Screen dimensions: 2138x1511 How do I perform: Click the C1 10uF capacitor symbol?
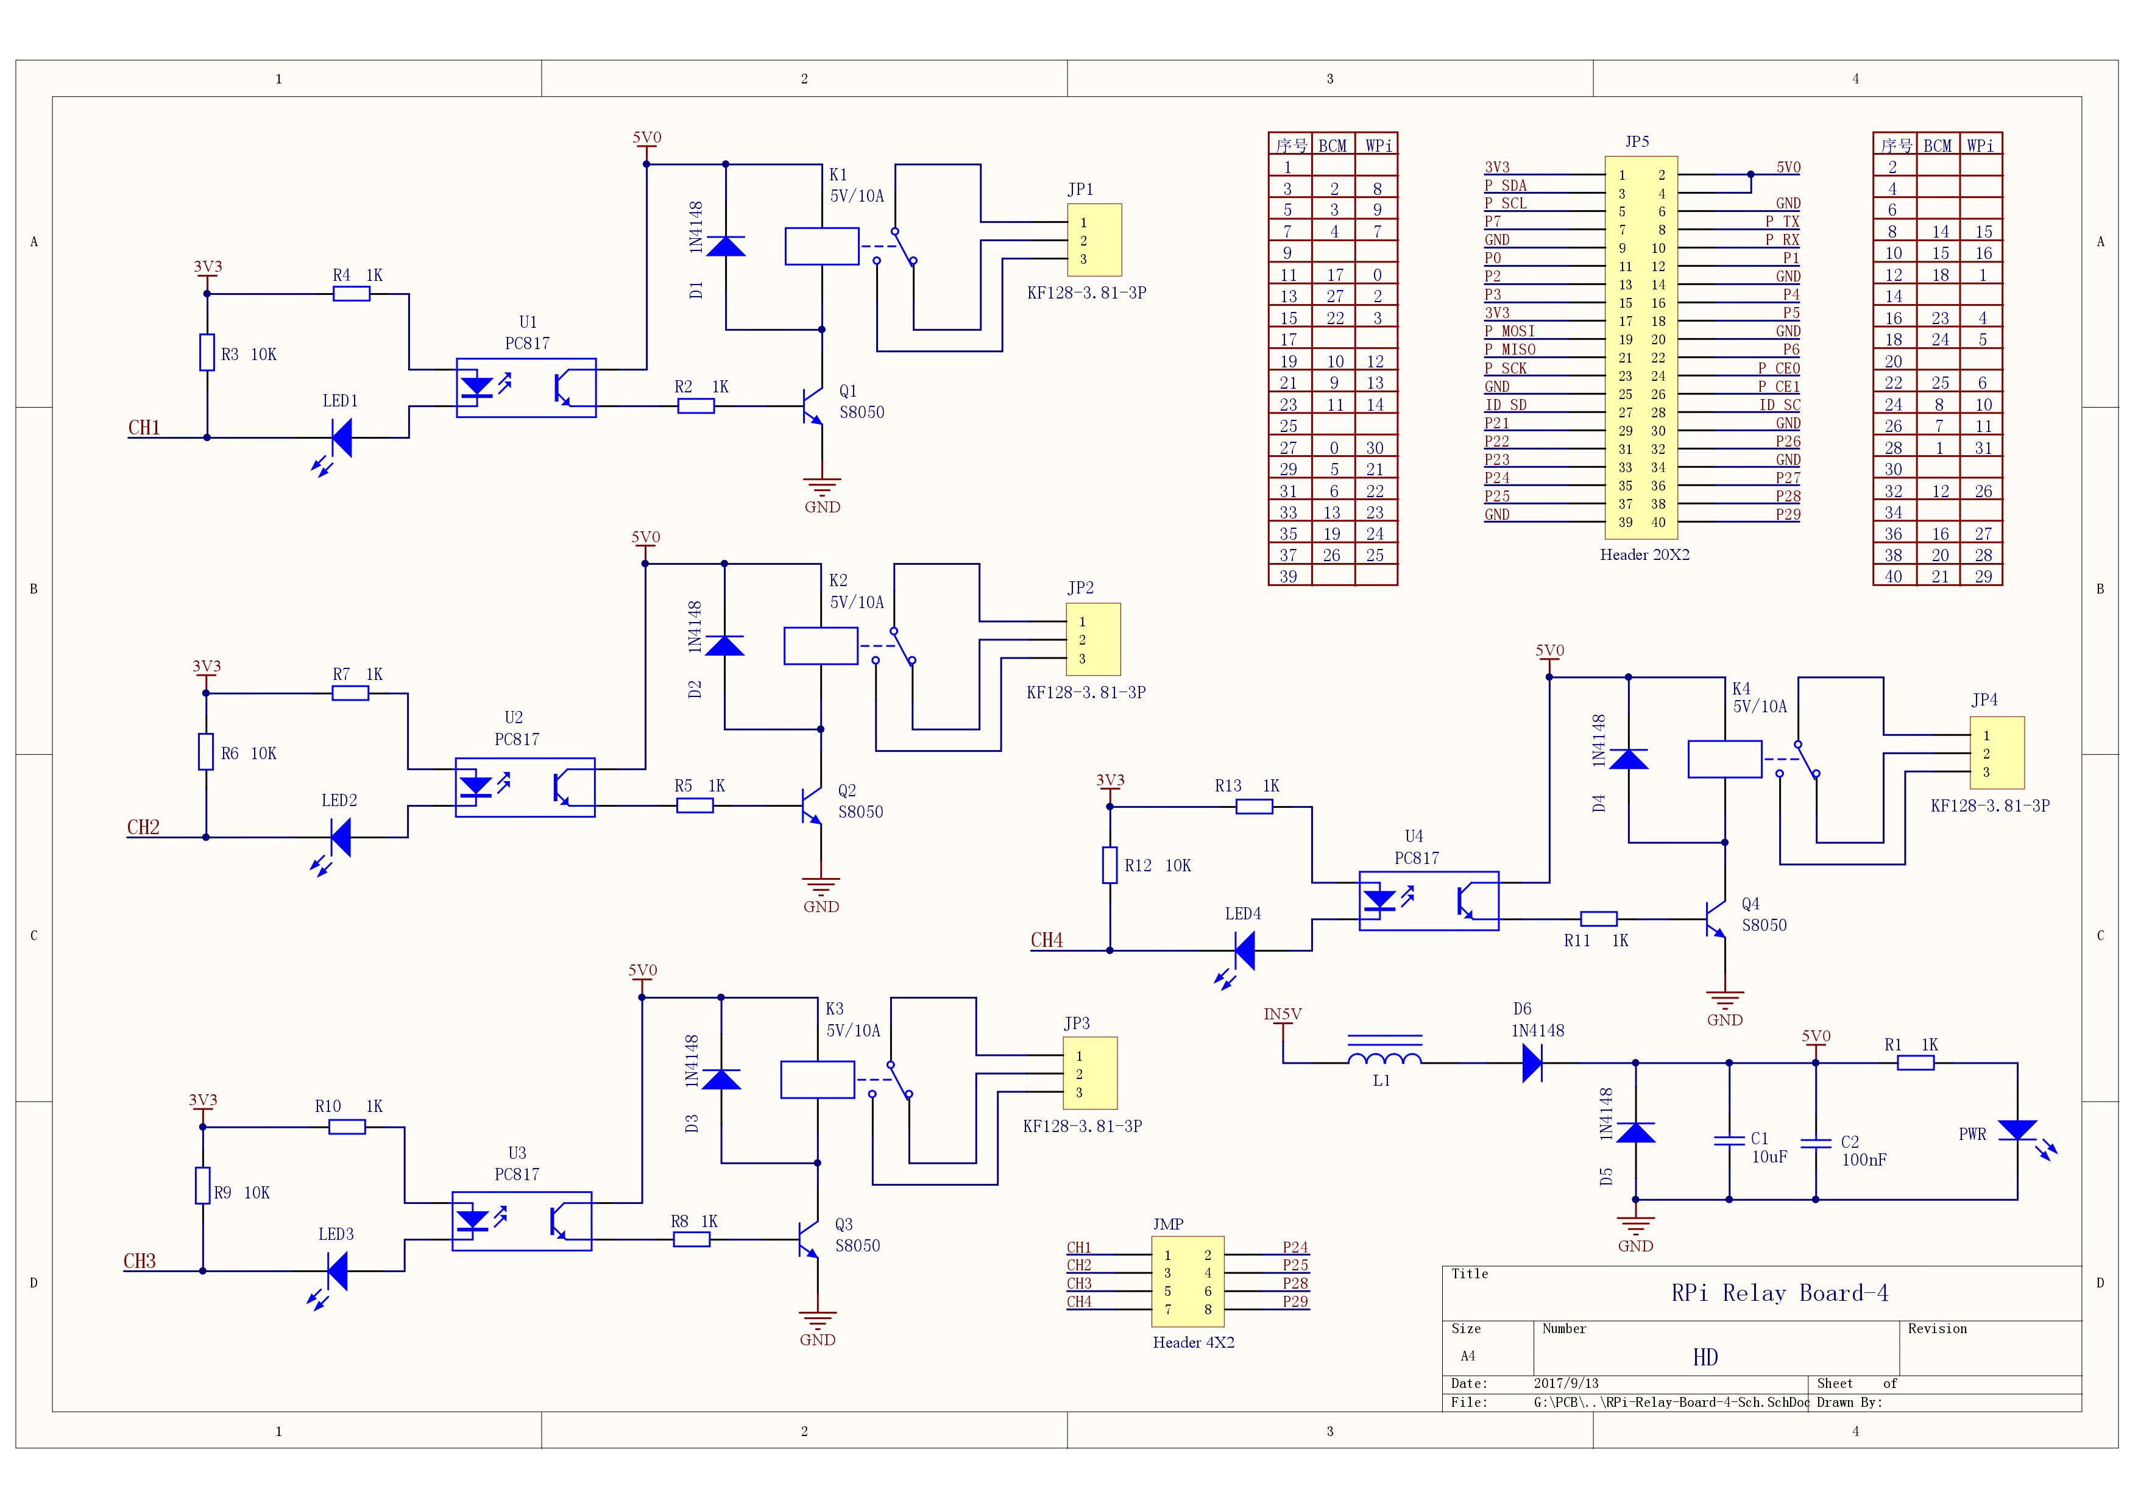pos(1729,1141)
